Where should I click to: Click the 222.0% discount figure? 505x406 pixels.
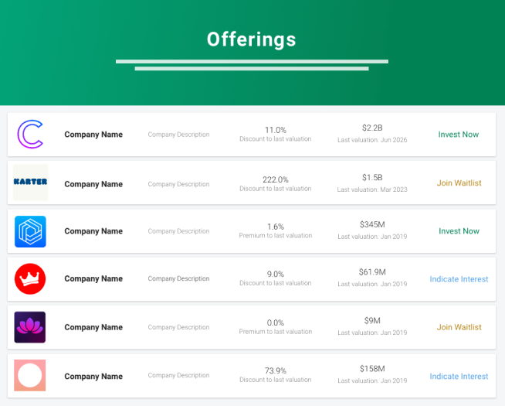pyautogui.click(x=276, y=179)
